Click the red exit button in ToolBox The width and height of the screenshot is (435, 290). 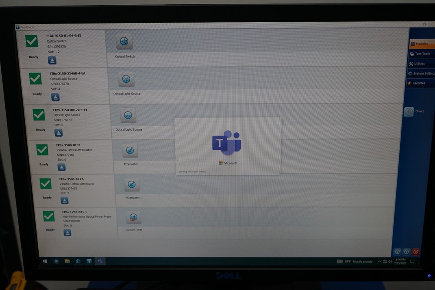click(x=415, y=252)
